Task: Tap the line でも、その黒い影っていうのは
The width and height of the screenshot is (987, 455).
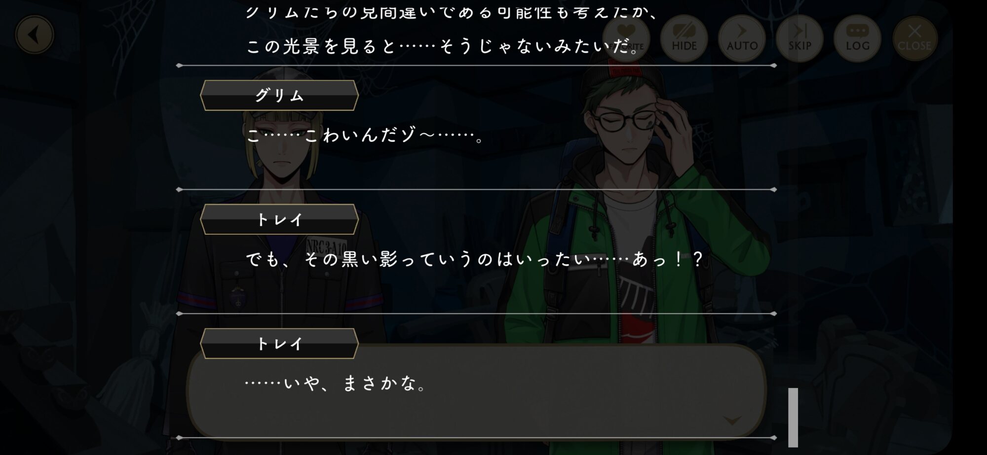Action: [474, 259]
